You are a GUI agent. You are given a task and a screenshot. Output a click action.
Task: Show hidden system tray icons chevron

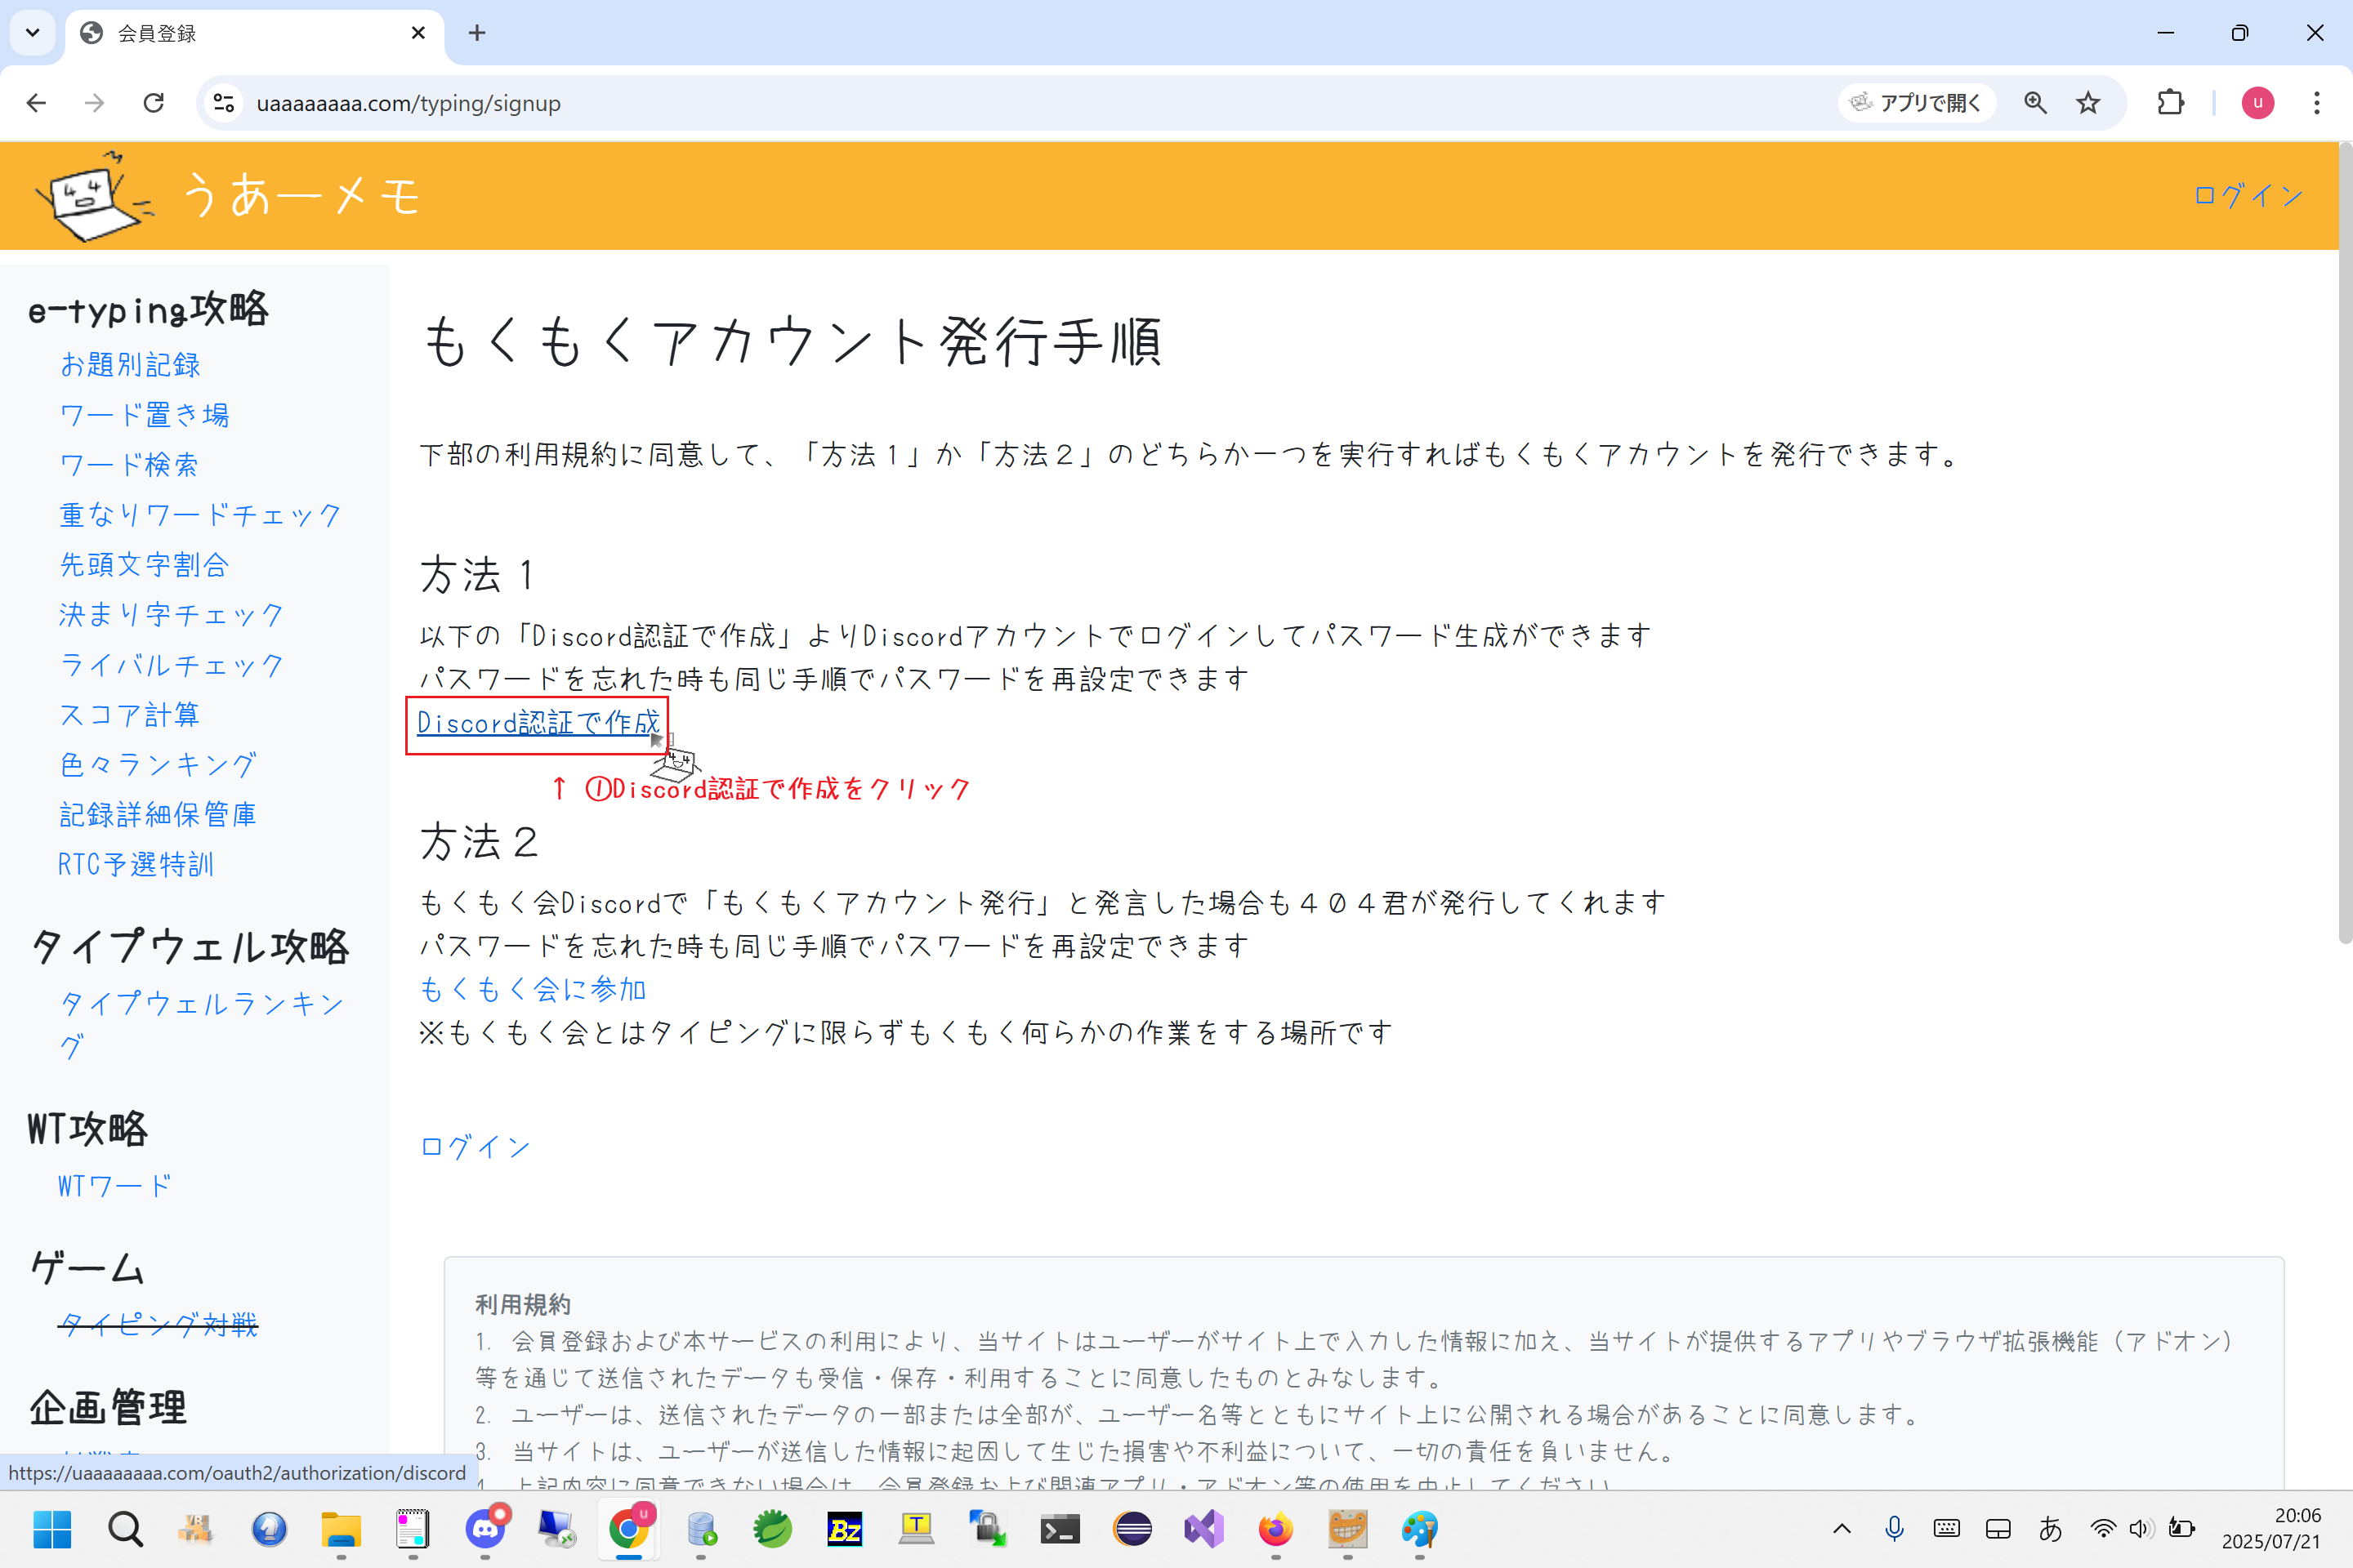(1842, 1529)
